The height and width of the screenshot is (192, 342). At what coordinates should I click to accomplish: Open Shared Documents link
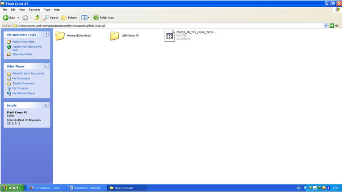(x=24, y=84)
